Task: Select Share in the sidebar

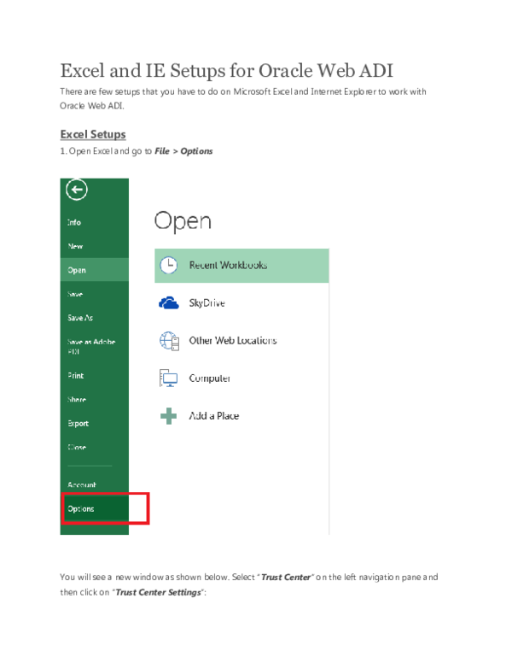Action: pyautogui.click(x=77, y=399)
